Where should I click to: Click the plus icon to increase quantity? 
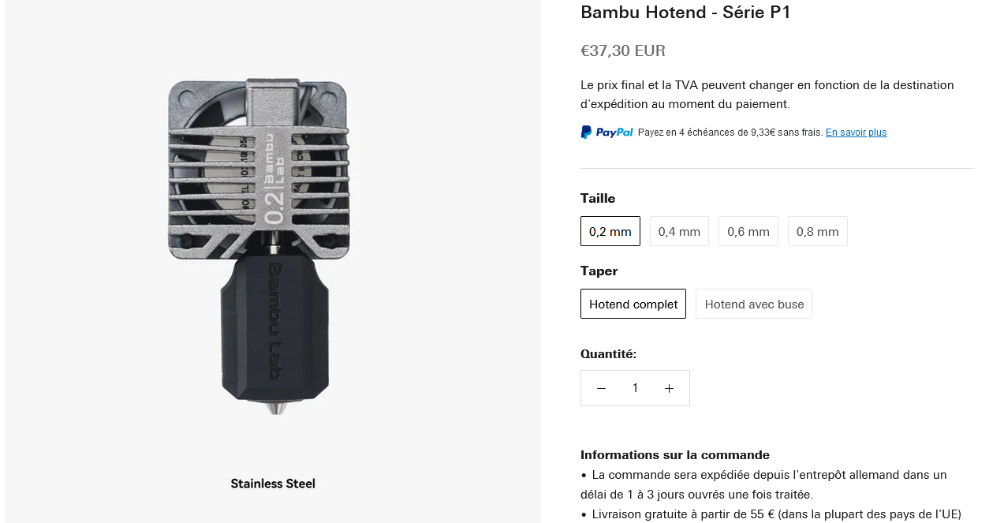669,388
